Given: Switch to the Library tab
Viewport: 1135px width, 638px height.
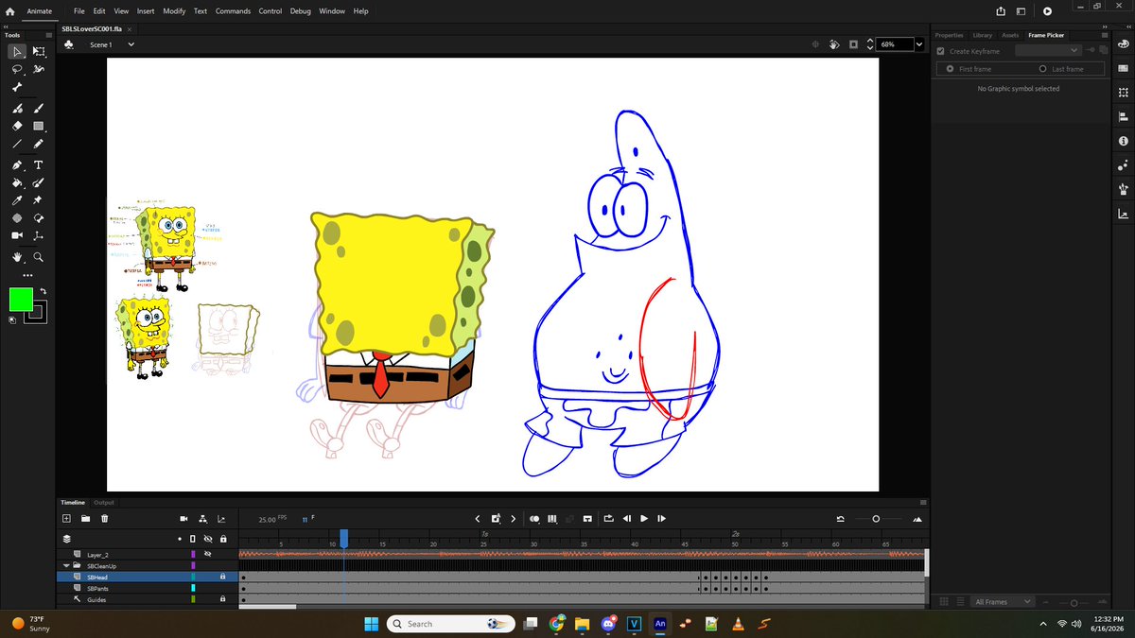Looking at the screenshot, I should click(x=983, y=35).
